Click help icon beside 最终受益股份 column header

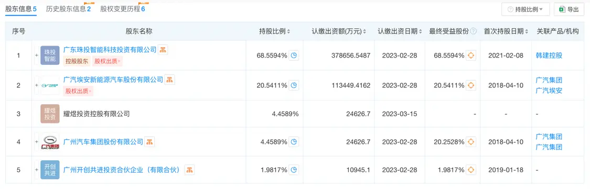[474, 31]
